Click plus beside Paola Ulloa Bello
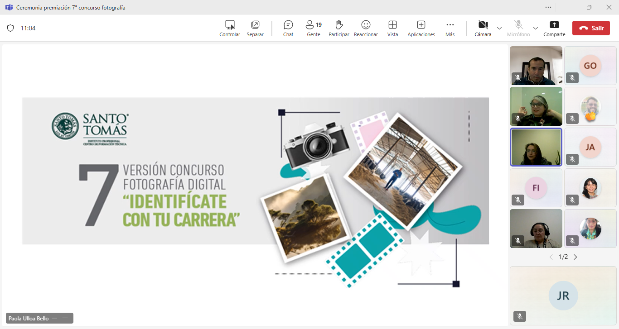 coord(65,318)
